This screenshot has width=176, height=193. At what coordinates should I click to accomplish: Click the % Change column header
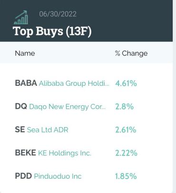tap(131, 53)
